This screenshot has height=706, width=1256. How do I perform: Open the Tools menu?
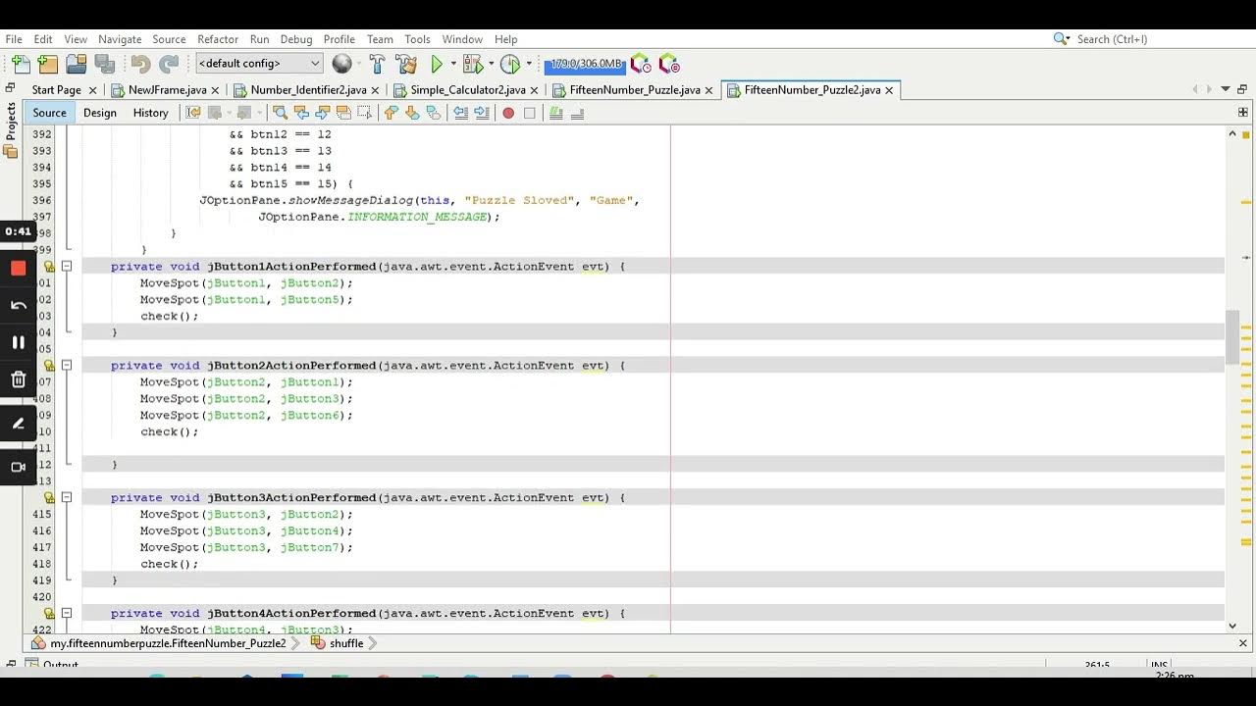point(417,39)
